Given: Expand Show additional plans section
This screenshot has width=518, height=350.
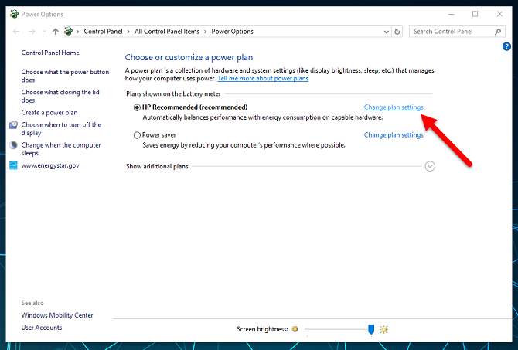Looking at the screenshot, I should (431, 165).
